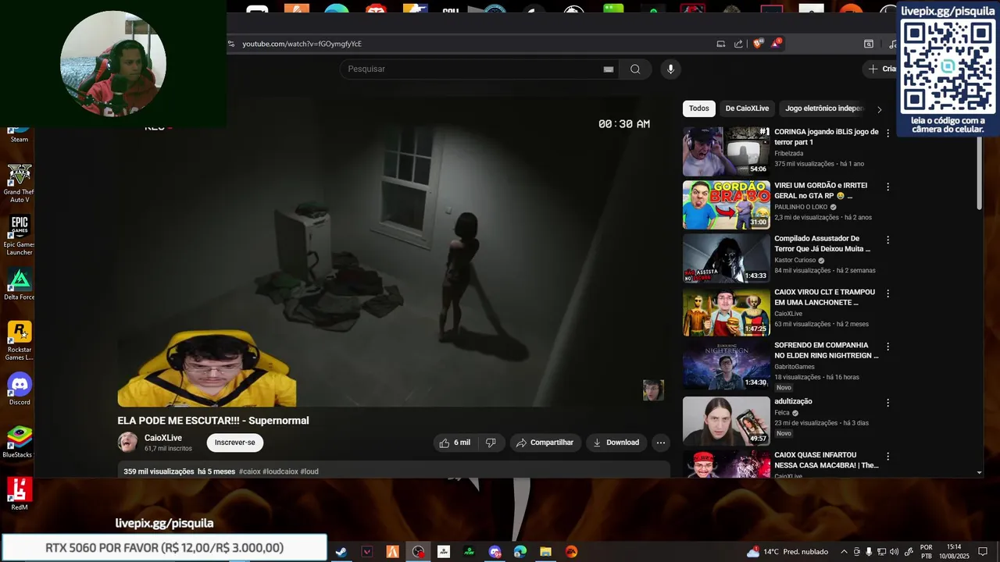Open options for CORINGA jogando iBLiS video
This screenshot has width=1000, height=562.
point(887,133)
